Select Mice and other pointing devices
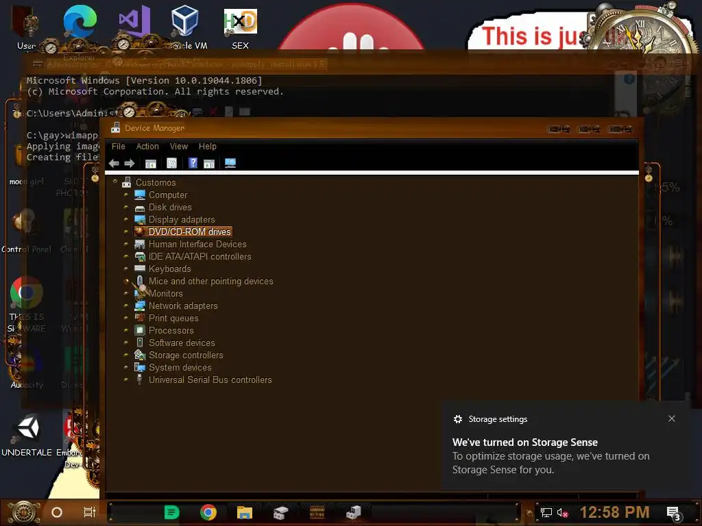The height and width of the screenshot is (526, 702). [x=211, y=281]
